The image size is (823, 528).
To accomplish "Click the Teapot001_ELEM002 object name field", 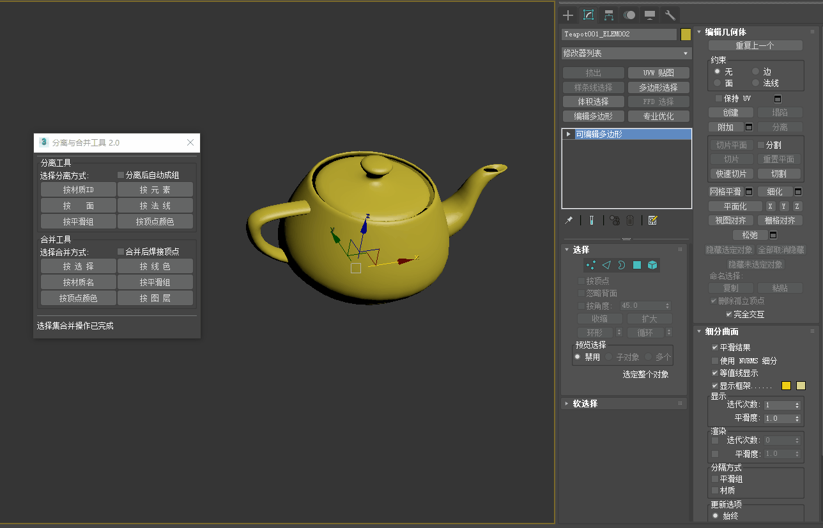I will (619, 34).
